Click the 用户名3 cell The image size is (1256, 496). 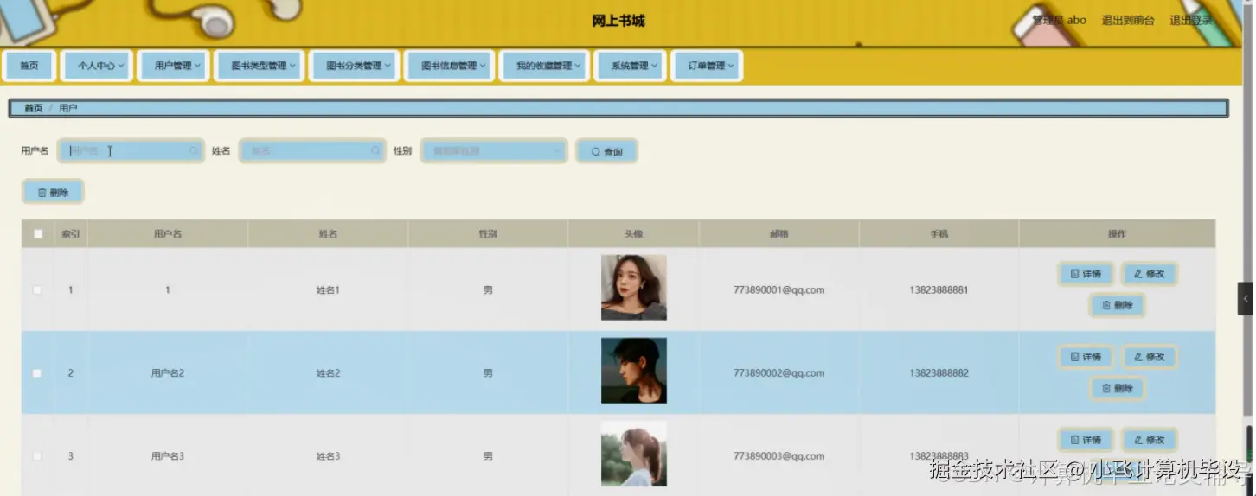pos(168,456)
